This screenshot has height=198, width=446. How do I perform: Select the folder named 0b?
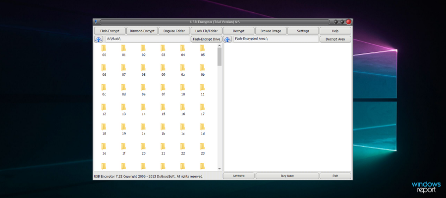point(203,70)
